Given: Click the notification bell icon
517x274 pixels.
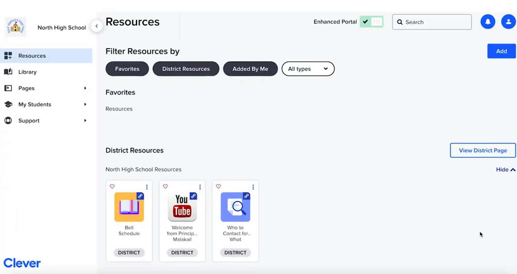Looking at the screenshot, I should [x=488, y=21].
